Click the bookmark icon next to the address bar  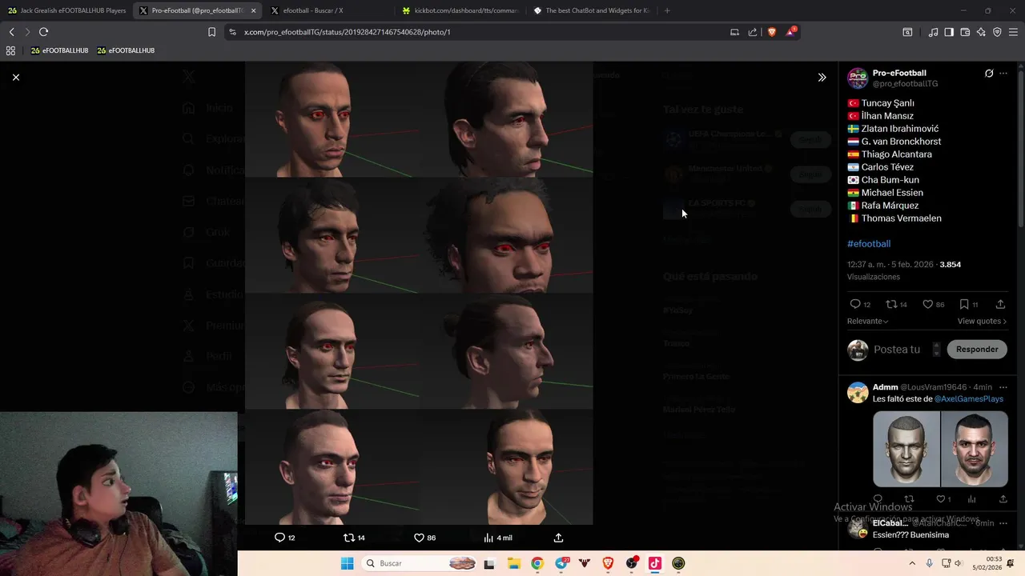click(211, 32)
